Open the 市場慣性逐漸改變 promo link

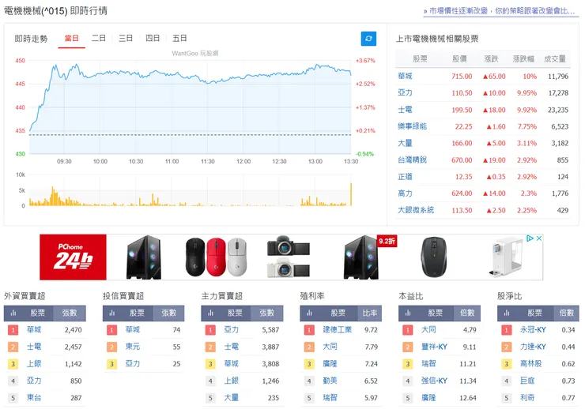pyautogui.click(x=499, y=11)
